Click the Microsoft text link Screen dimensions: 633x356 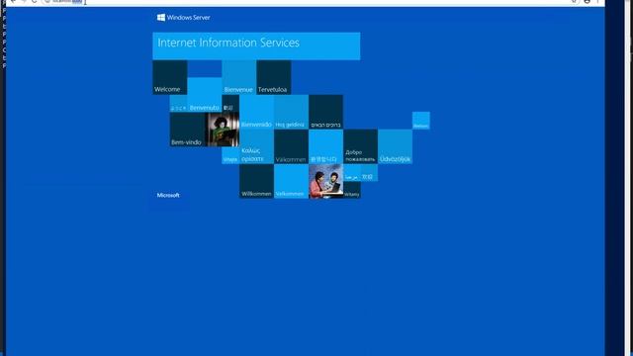168,195
